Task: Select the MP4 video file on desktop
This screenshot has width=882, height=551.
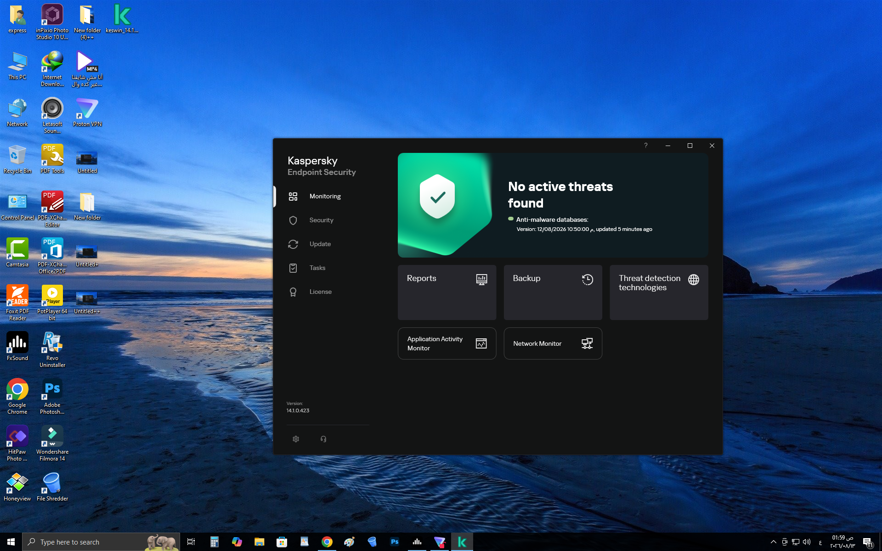Action: click(x=87, y=68)
